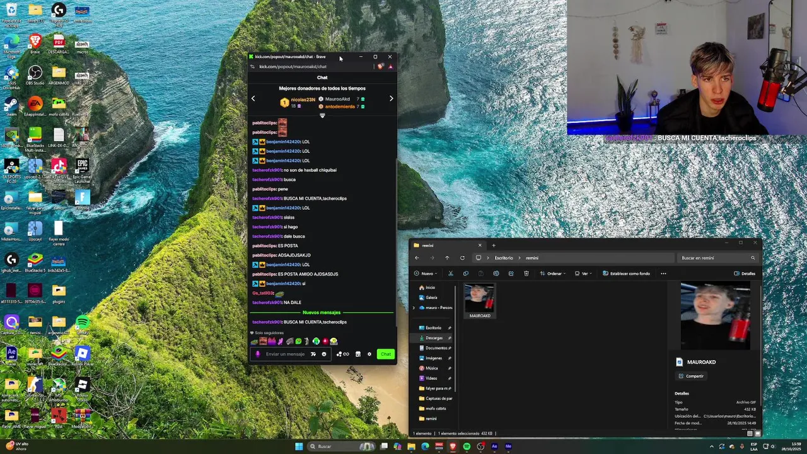
Task: Open Media Encoder from the taskbar
Action: [508, 446]
